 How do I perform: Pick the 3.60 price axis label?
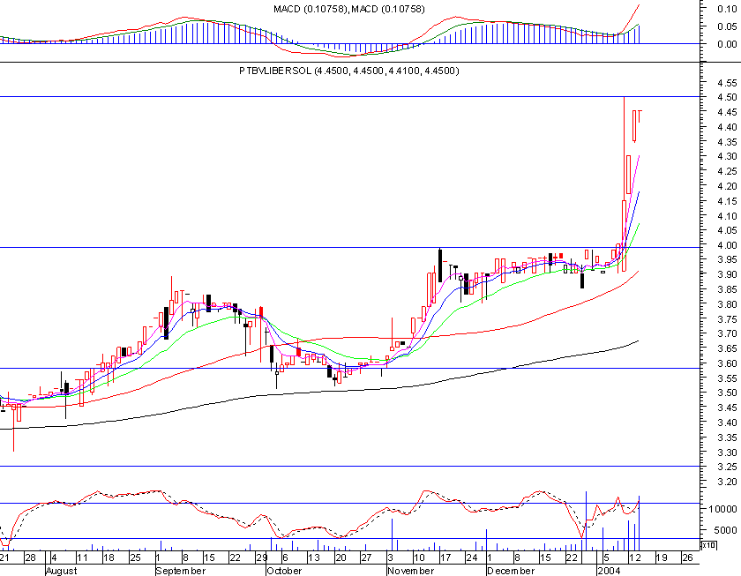pos(727,363)
